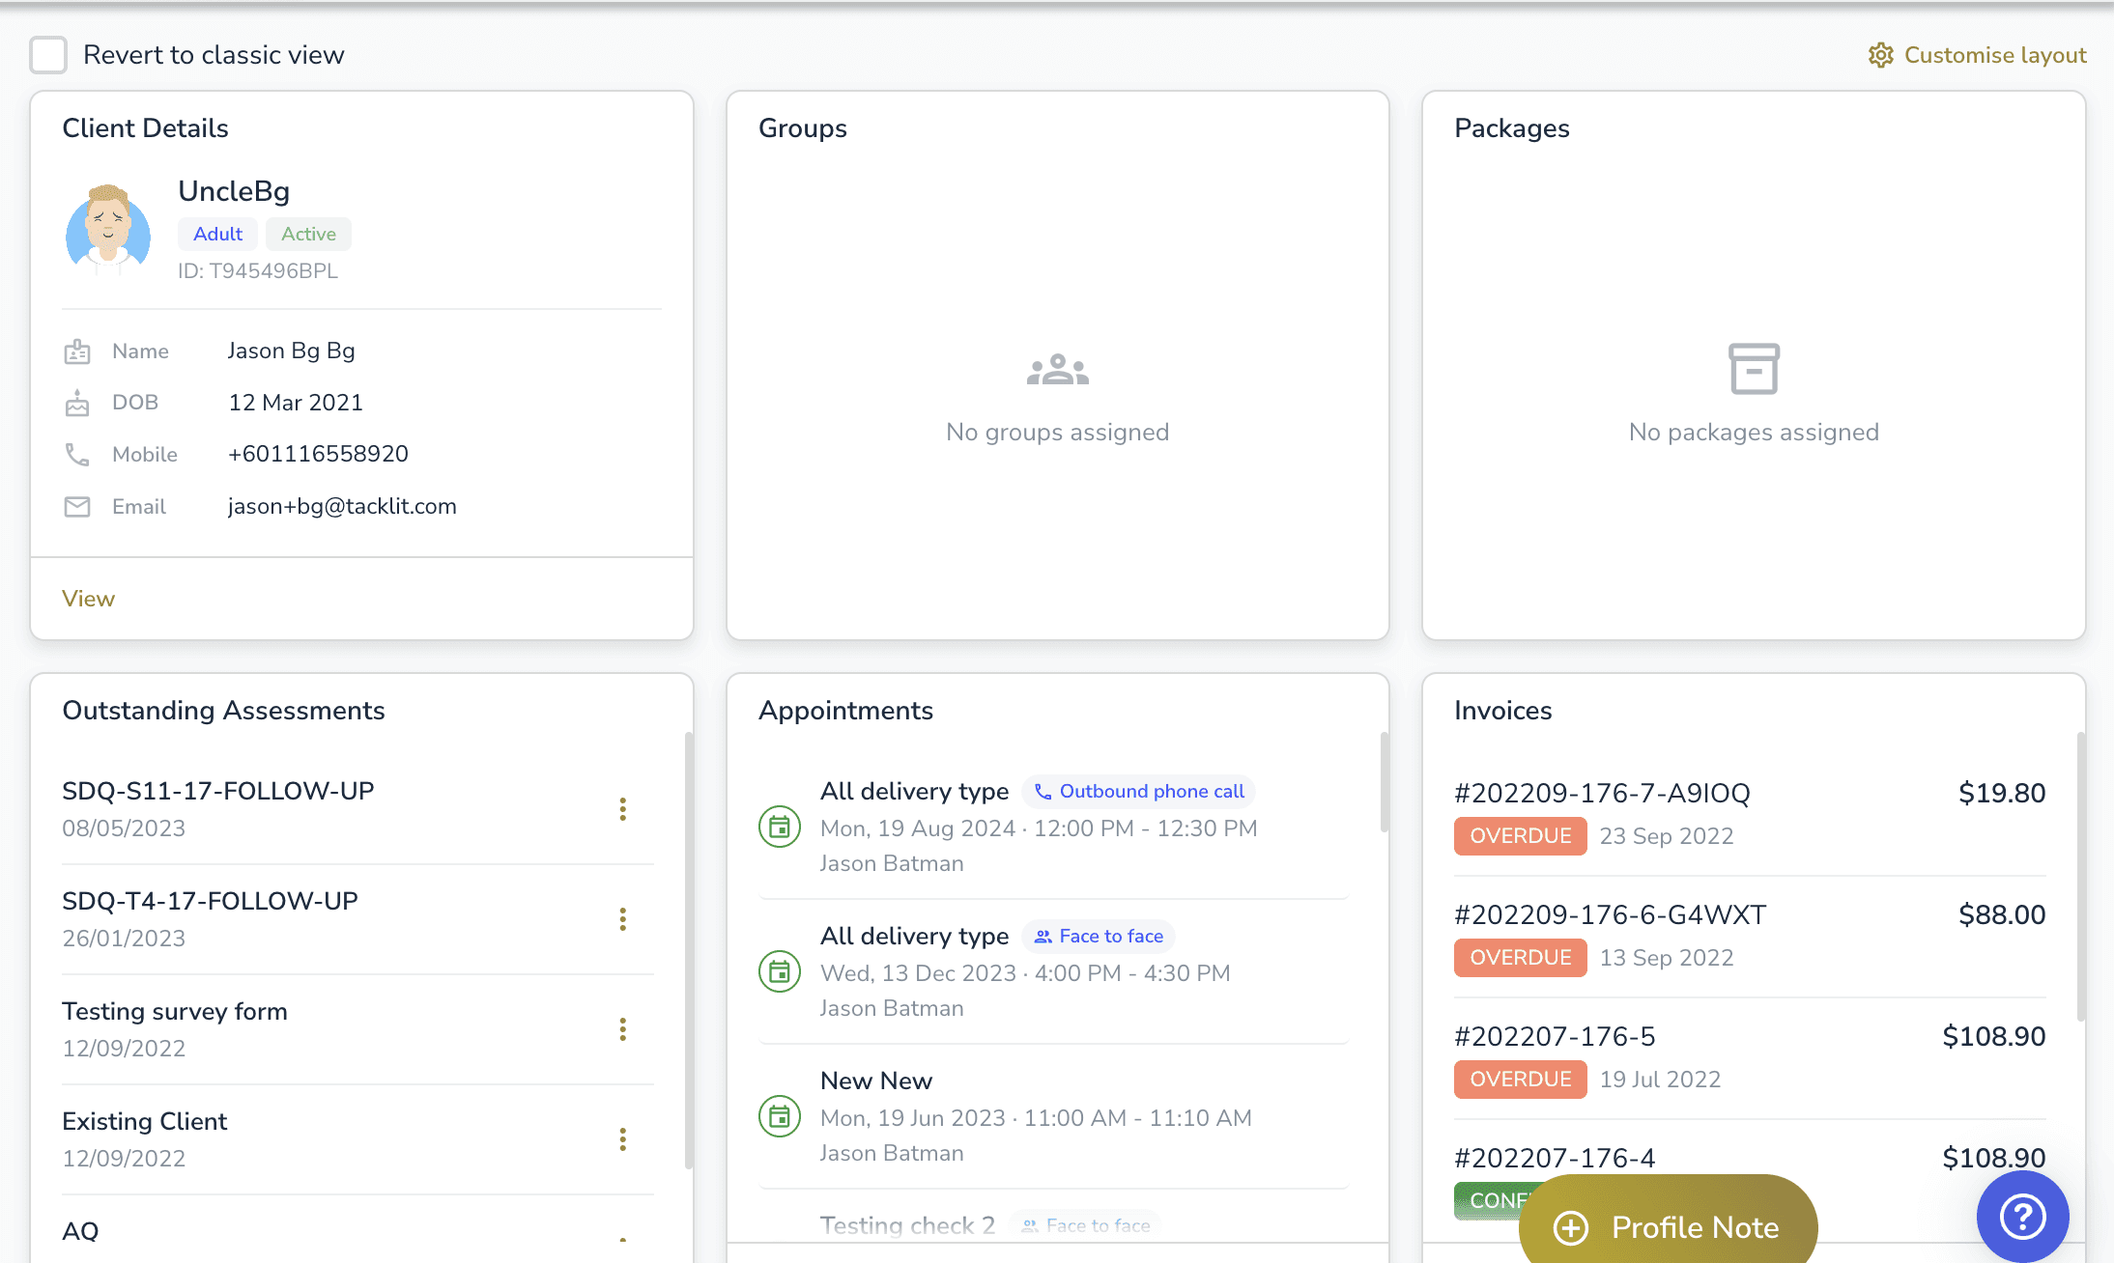Click the Face to face delivery tag
The width and height of the screenshot is (2114, 1263).
click(1099, 937)
